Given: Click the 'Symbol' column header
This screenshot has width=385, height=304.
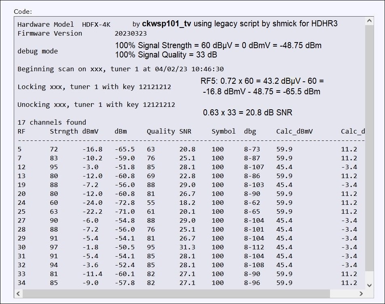Looking at the screenshot, I should [223, 131].
